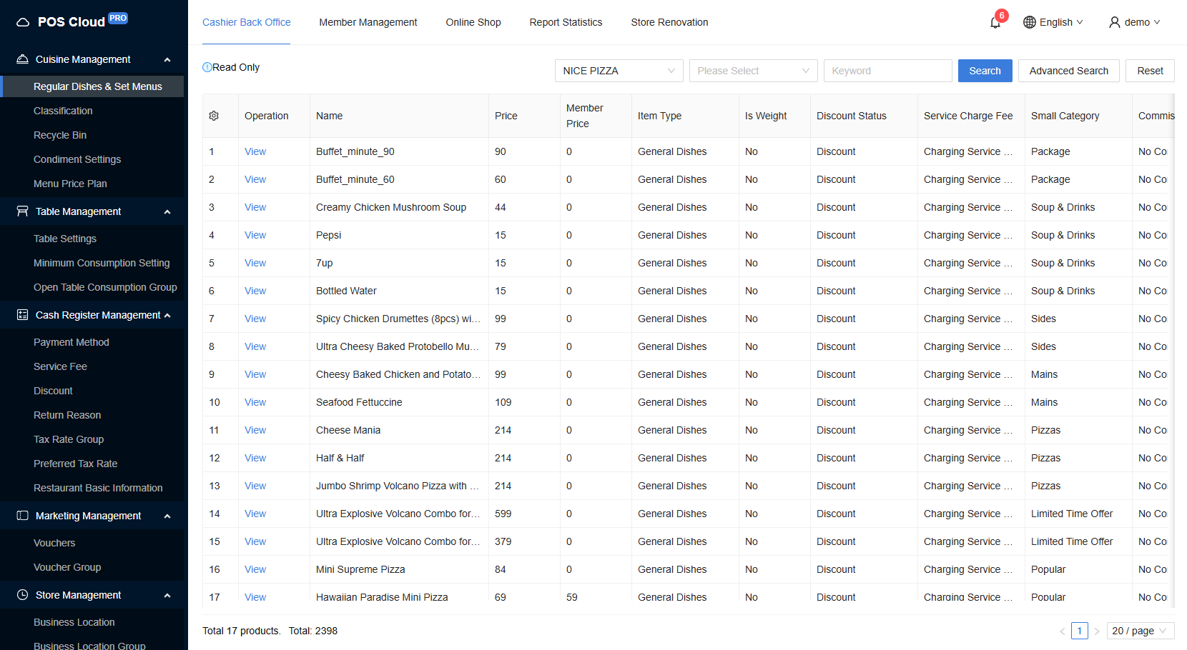
Task: Click the Read Only info icon
Action: (207, 67)
